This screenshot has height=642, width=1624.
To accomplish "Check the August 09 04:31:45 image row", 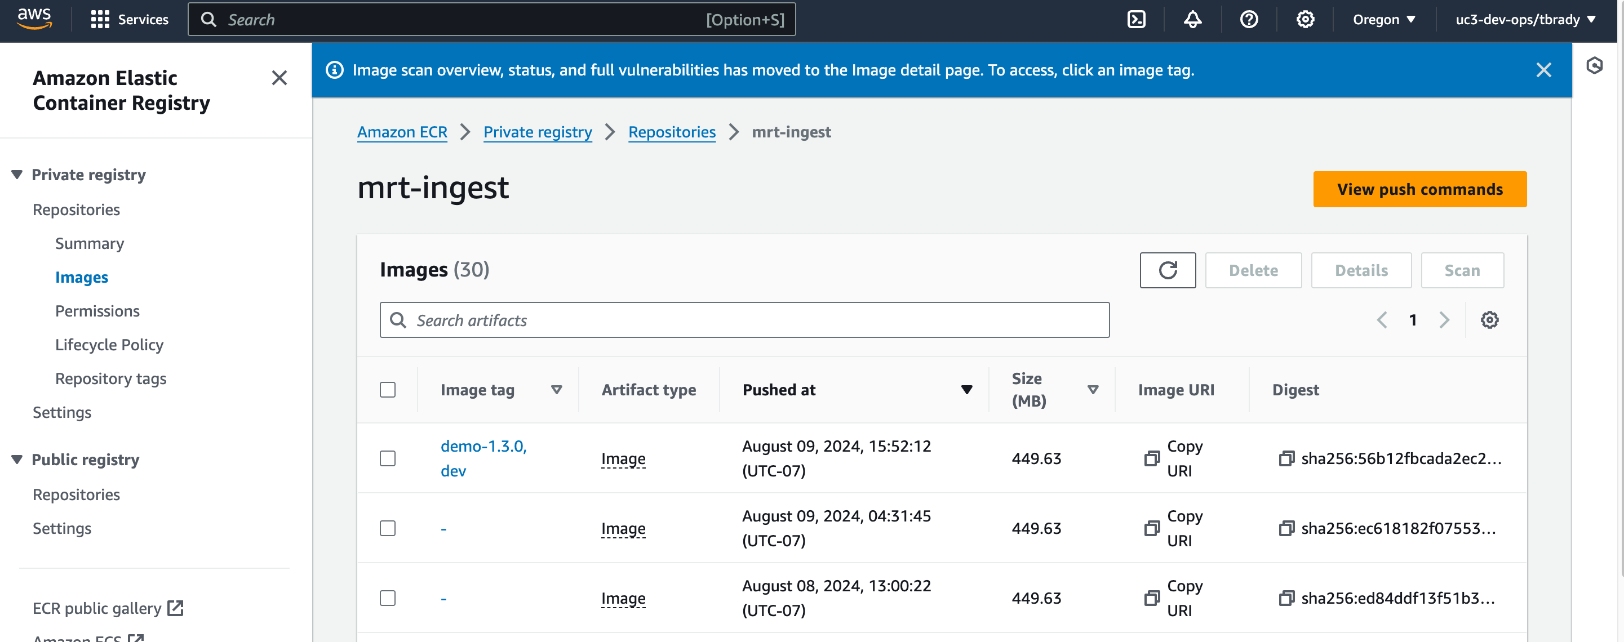I will coord(388,529).
